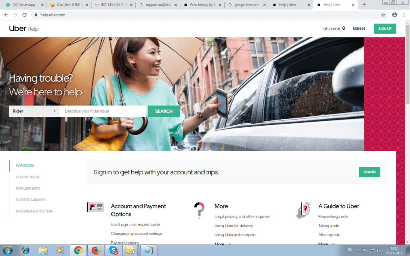Show hidden system tray icons arrow
Viewport: 410px width, 256px height.
[x=358, y=250]
